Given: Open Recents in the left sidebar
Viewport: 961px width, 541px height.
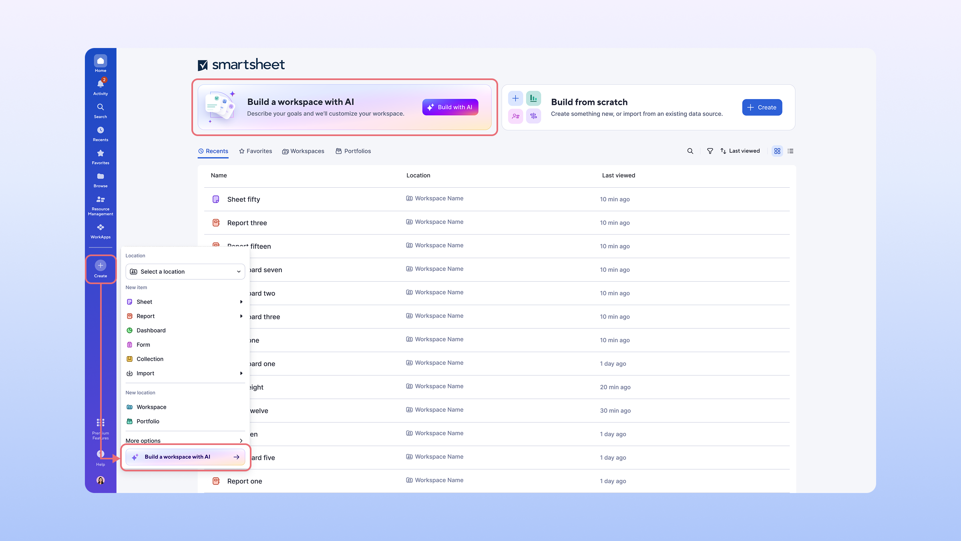Looking at the screenshot, I should click(101, 134).
